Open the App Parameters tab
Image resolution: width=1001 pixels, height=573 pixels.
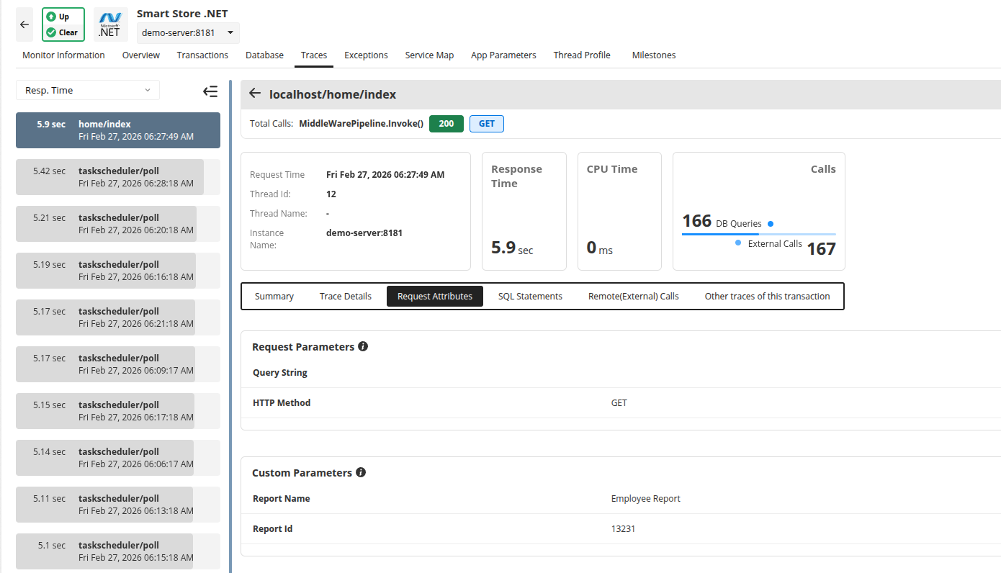tap(503, 55)
